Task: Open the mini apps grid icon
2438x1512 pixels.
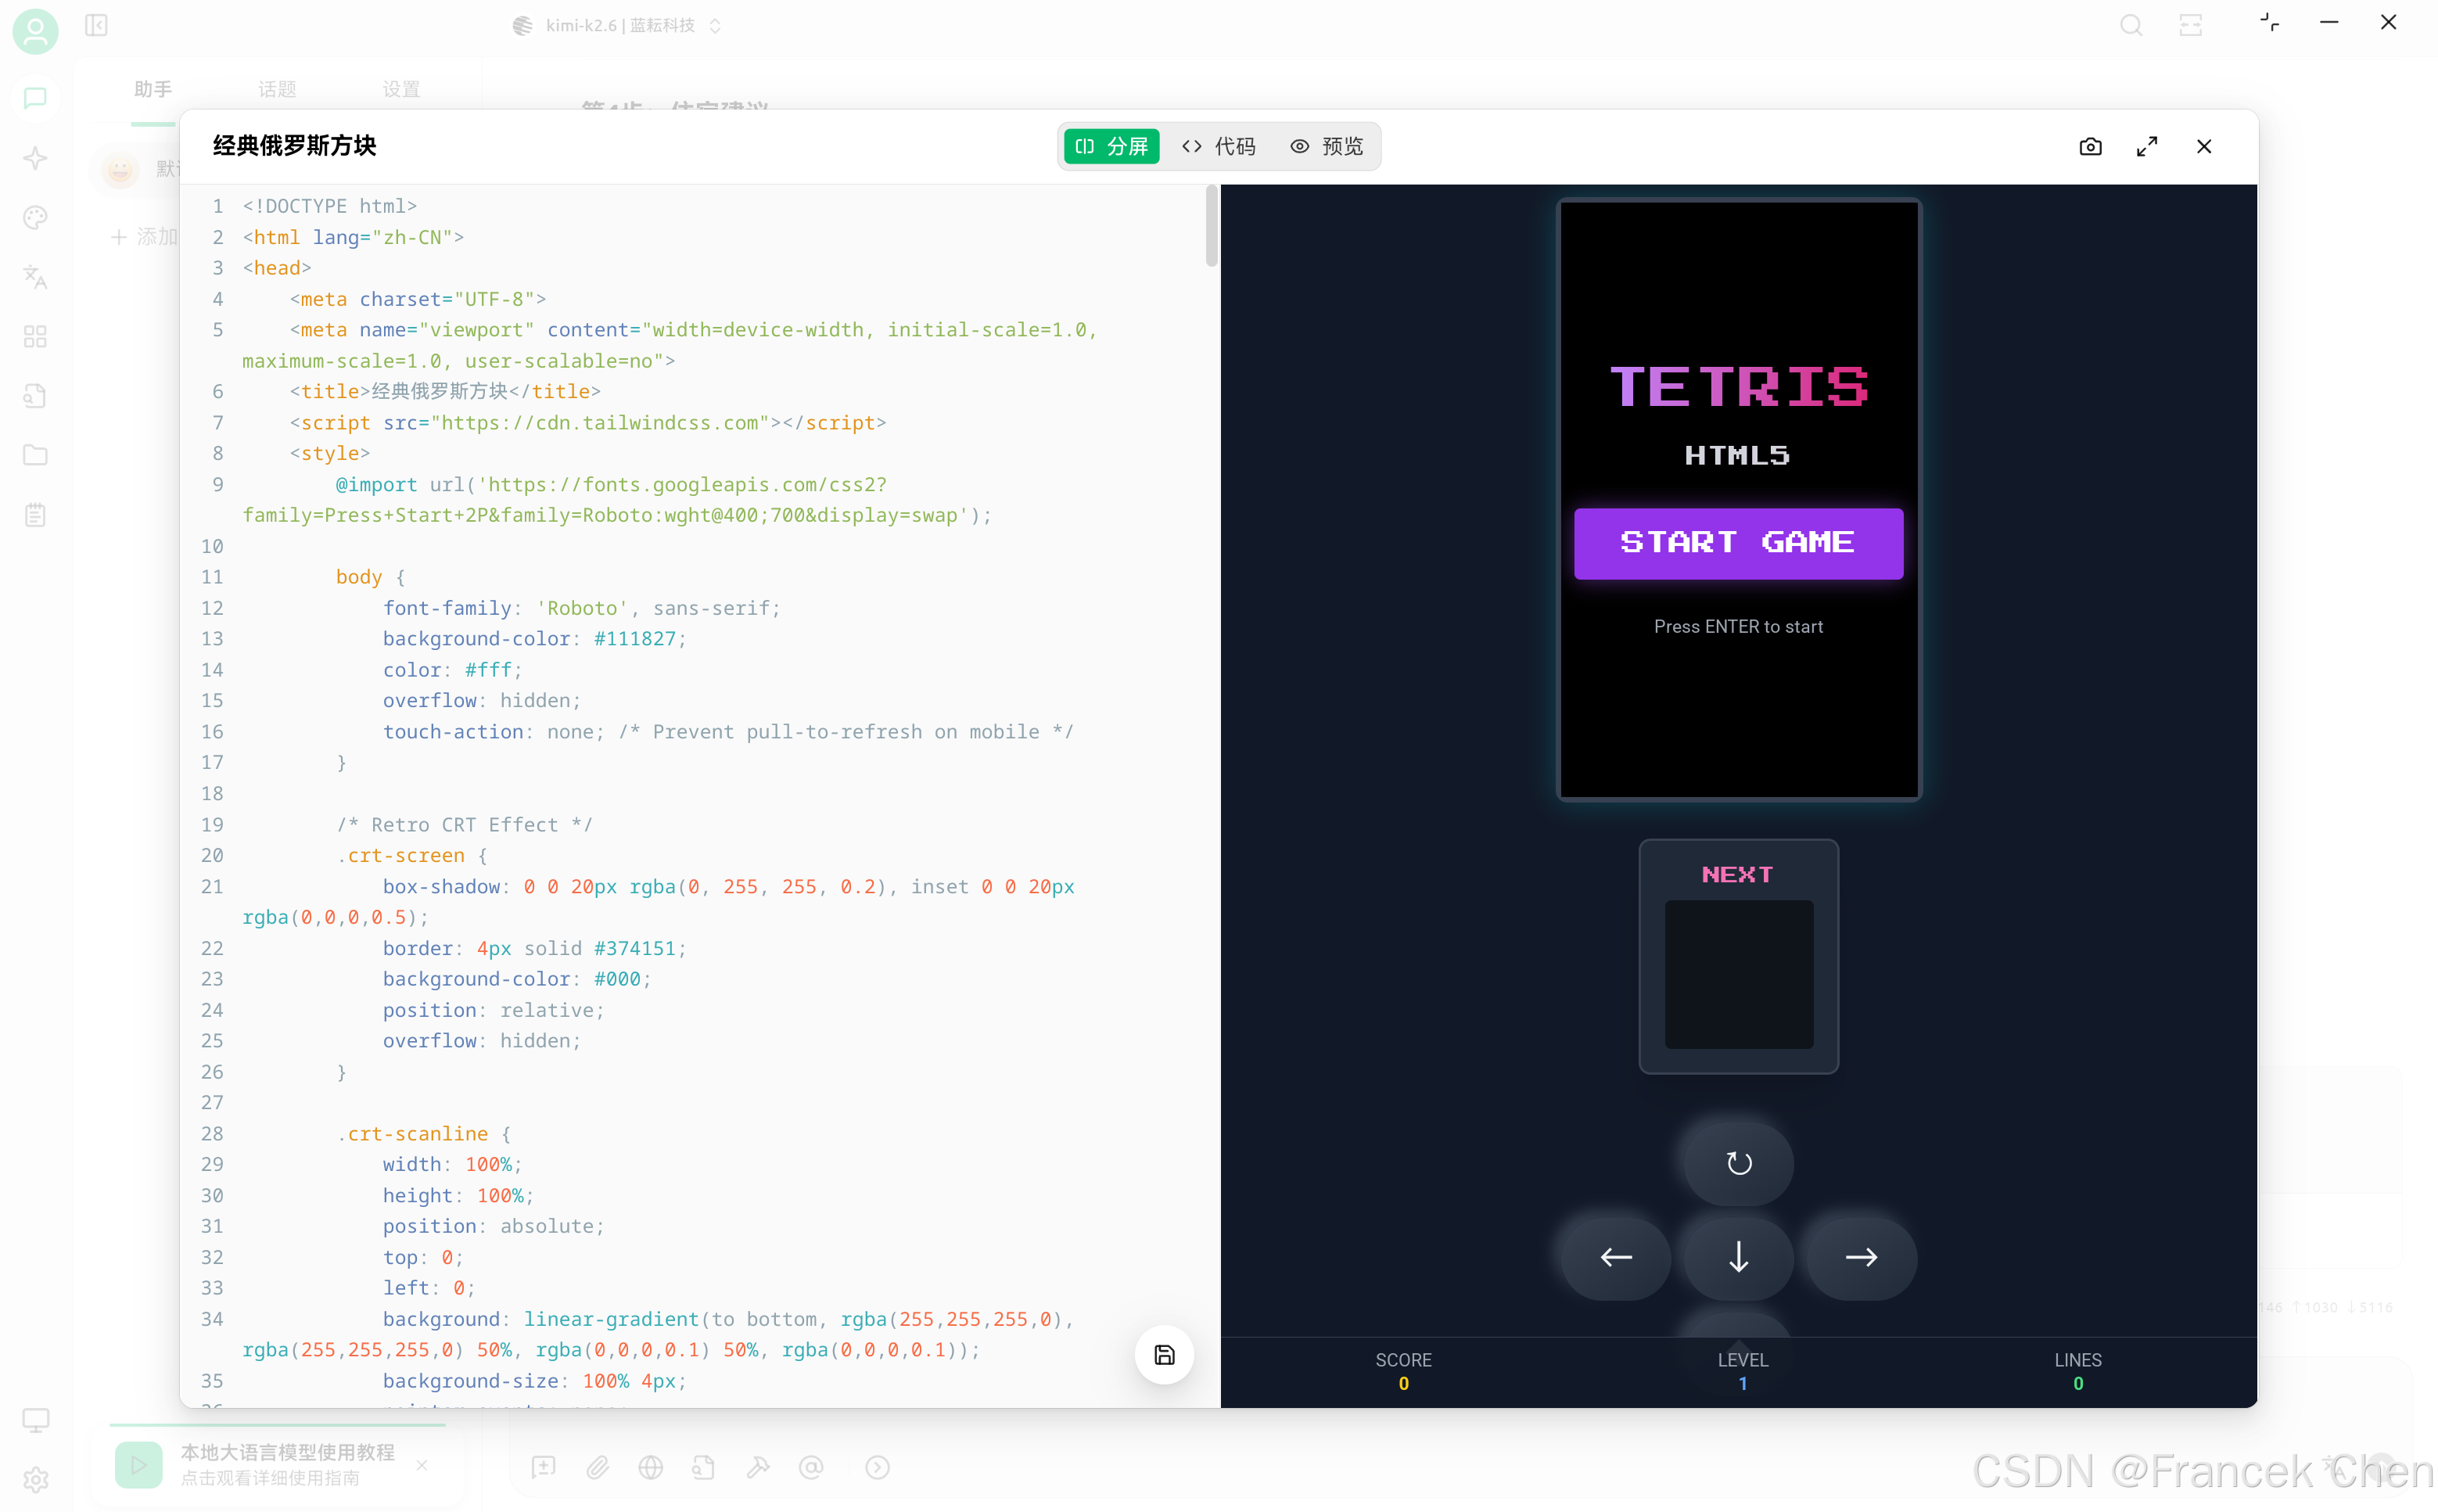Action: pos(35,337)
